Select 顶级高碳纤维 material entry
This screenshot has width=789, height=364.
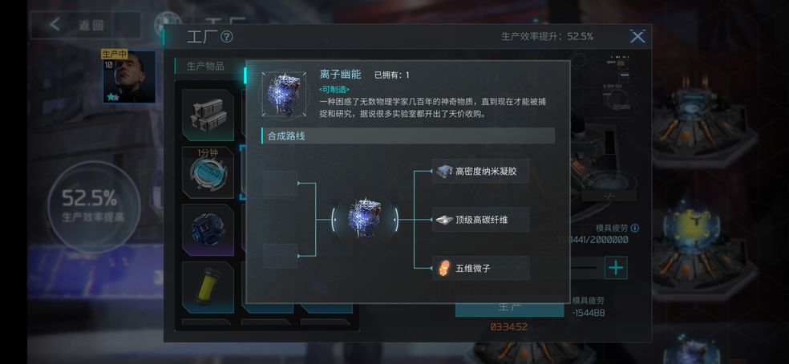tap(480, 220)
